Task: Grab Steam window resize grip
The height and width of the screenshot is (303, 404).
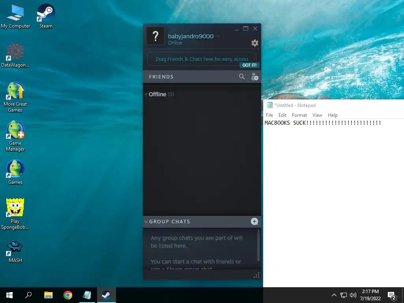Action: tap(256, 275)
